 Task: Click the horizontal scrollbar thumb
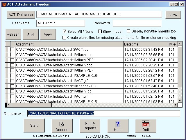(x=31, y=105)
